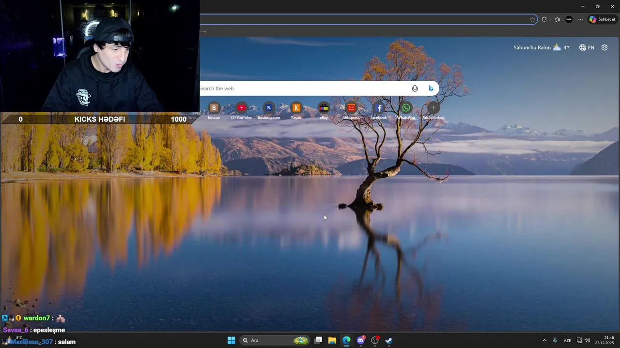The width and height of the screenshot is (620, 348).
Task: Open Discord from the taskbar
Action: pos(360,340)
